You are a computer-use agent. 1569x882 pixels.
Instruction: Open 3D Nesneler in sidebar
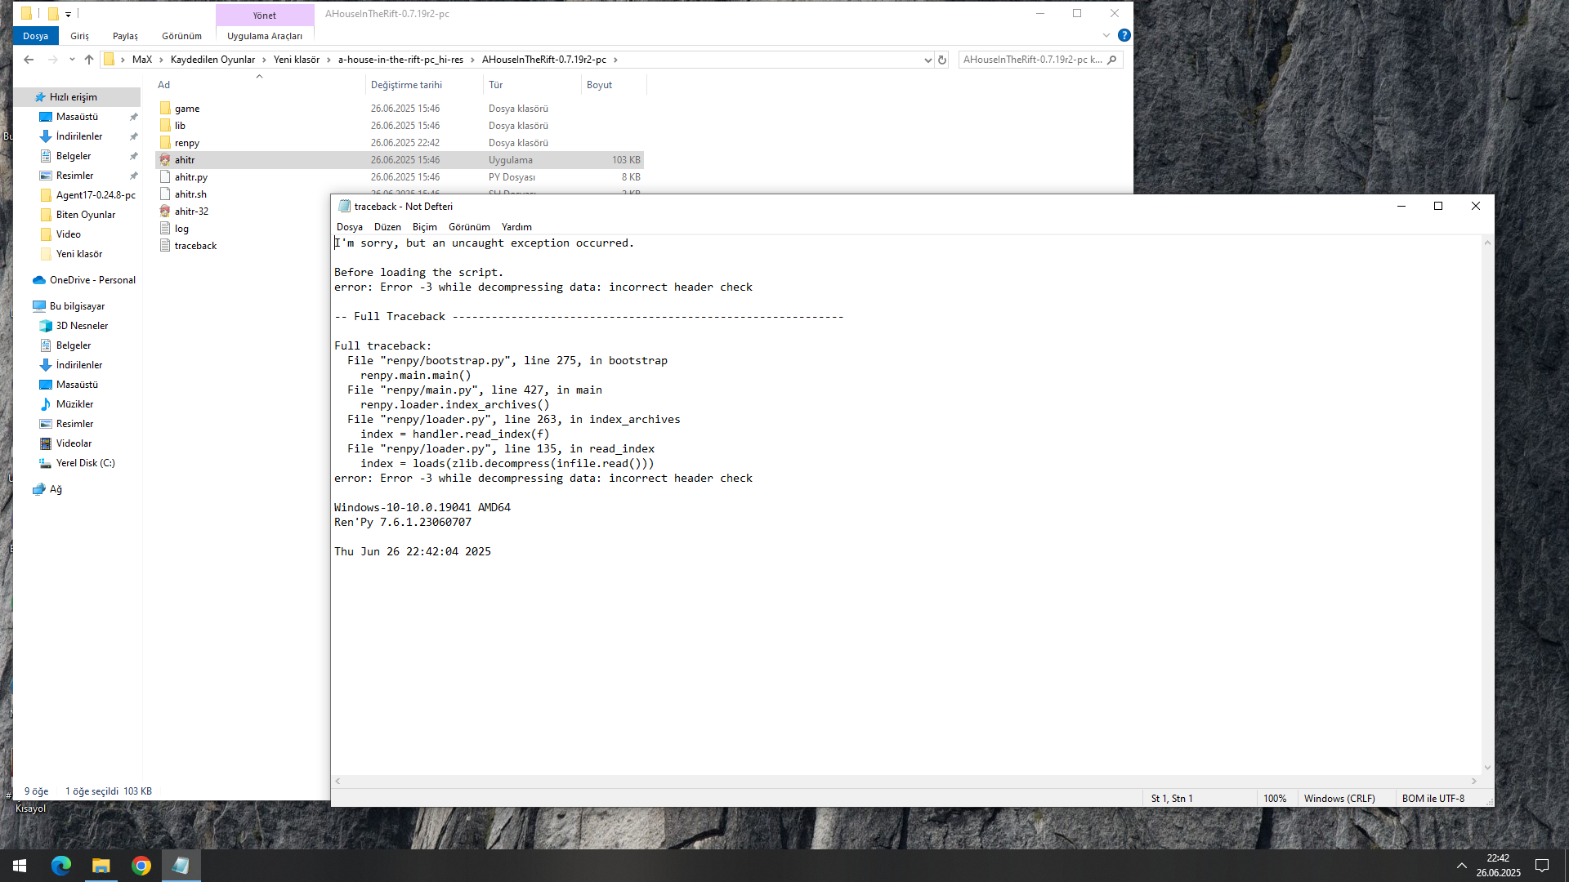[x=82, y=326]
